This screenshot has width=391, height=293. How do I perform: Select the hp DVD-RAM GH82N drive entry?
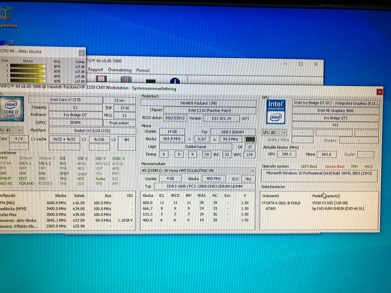[338, 208]
